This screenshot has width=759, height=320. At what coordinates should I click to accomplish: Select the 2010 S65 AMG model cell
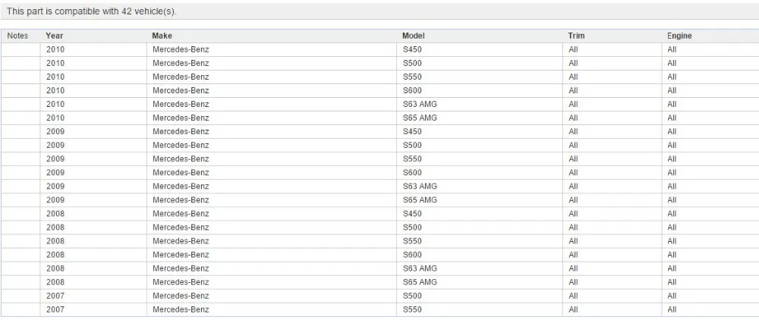point(479,118)
